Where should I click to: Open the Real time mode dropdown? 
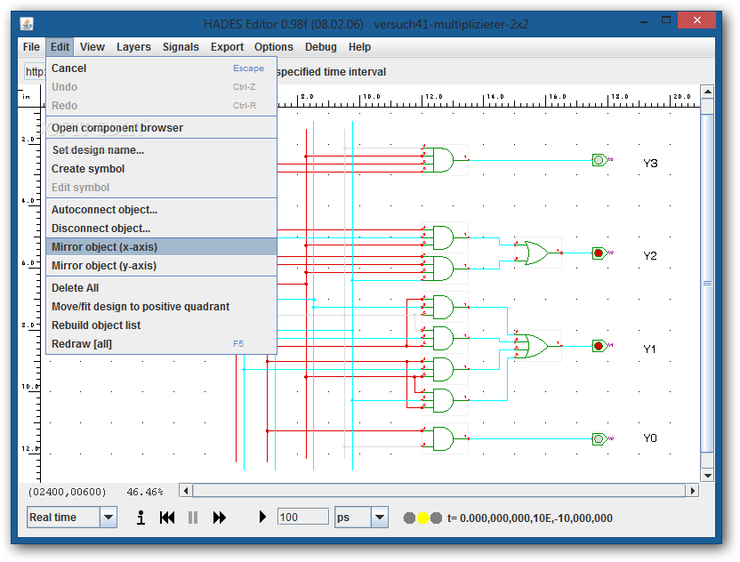[x=109, y=518]
